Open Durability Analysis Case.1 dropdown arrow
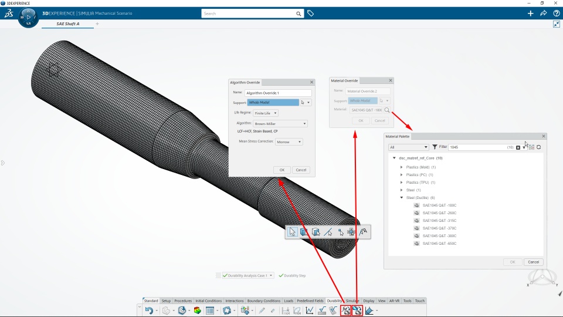The width and height of the screenshot is (563, 317). click(x=271, y=275)
